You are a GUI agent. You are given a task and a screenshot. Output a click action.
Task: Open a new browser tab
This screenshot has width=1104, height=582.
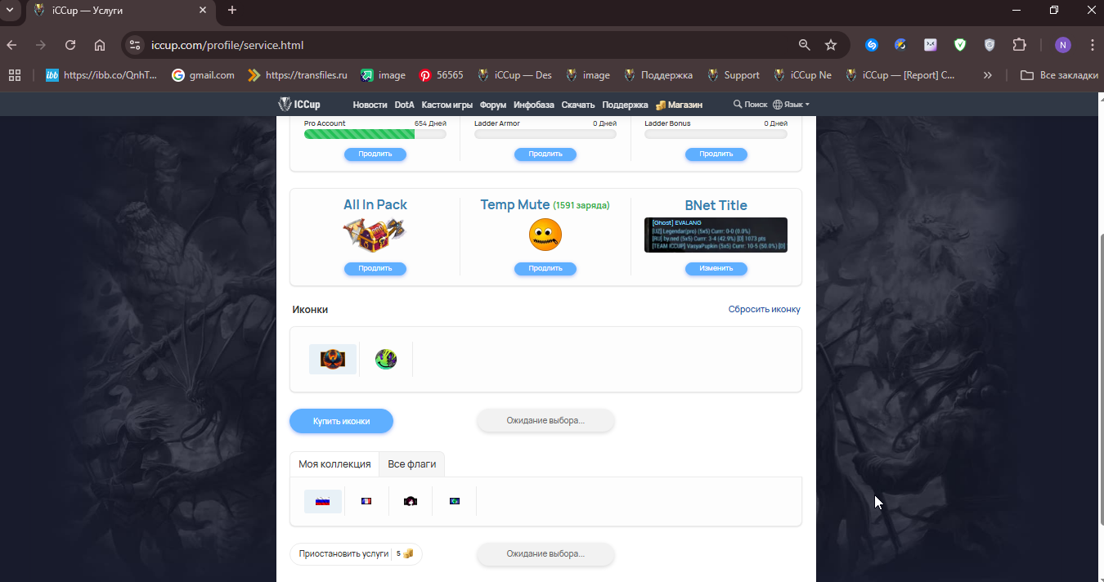(x=232, y=10)
